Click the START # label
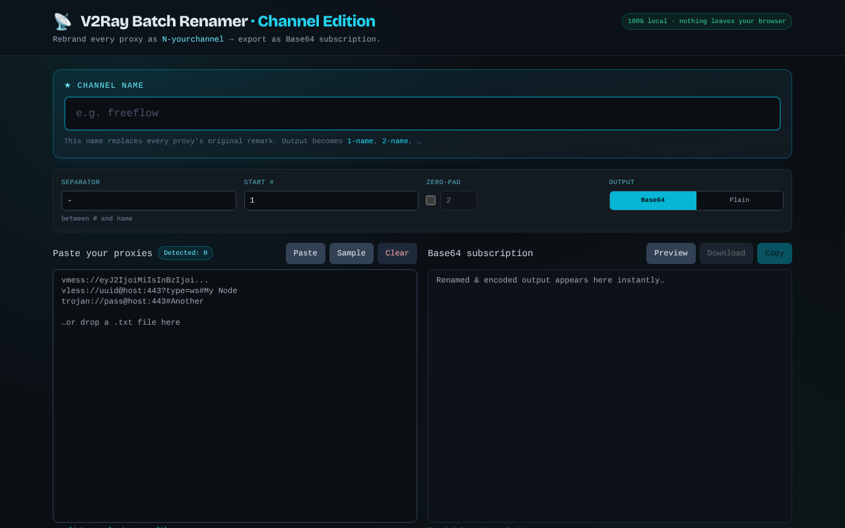 (259, 182)
